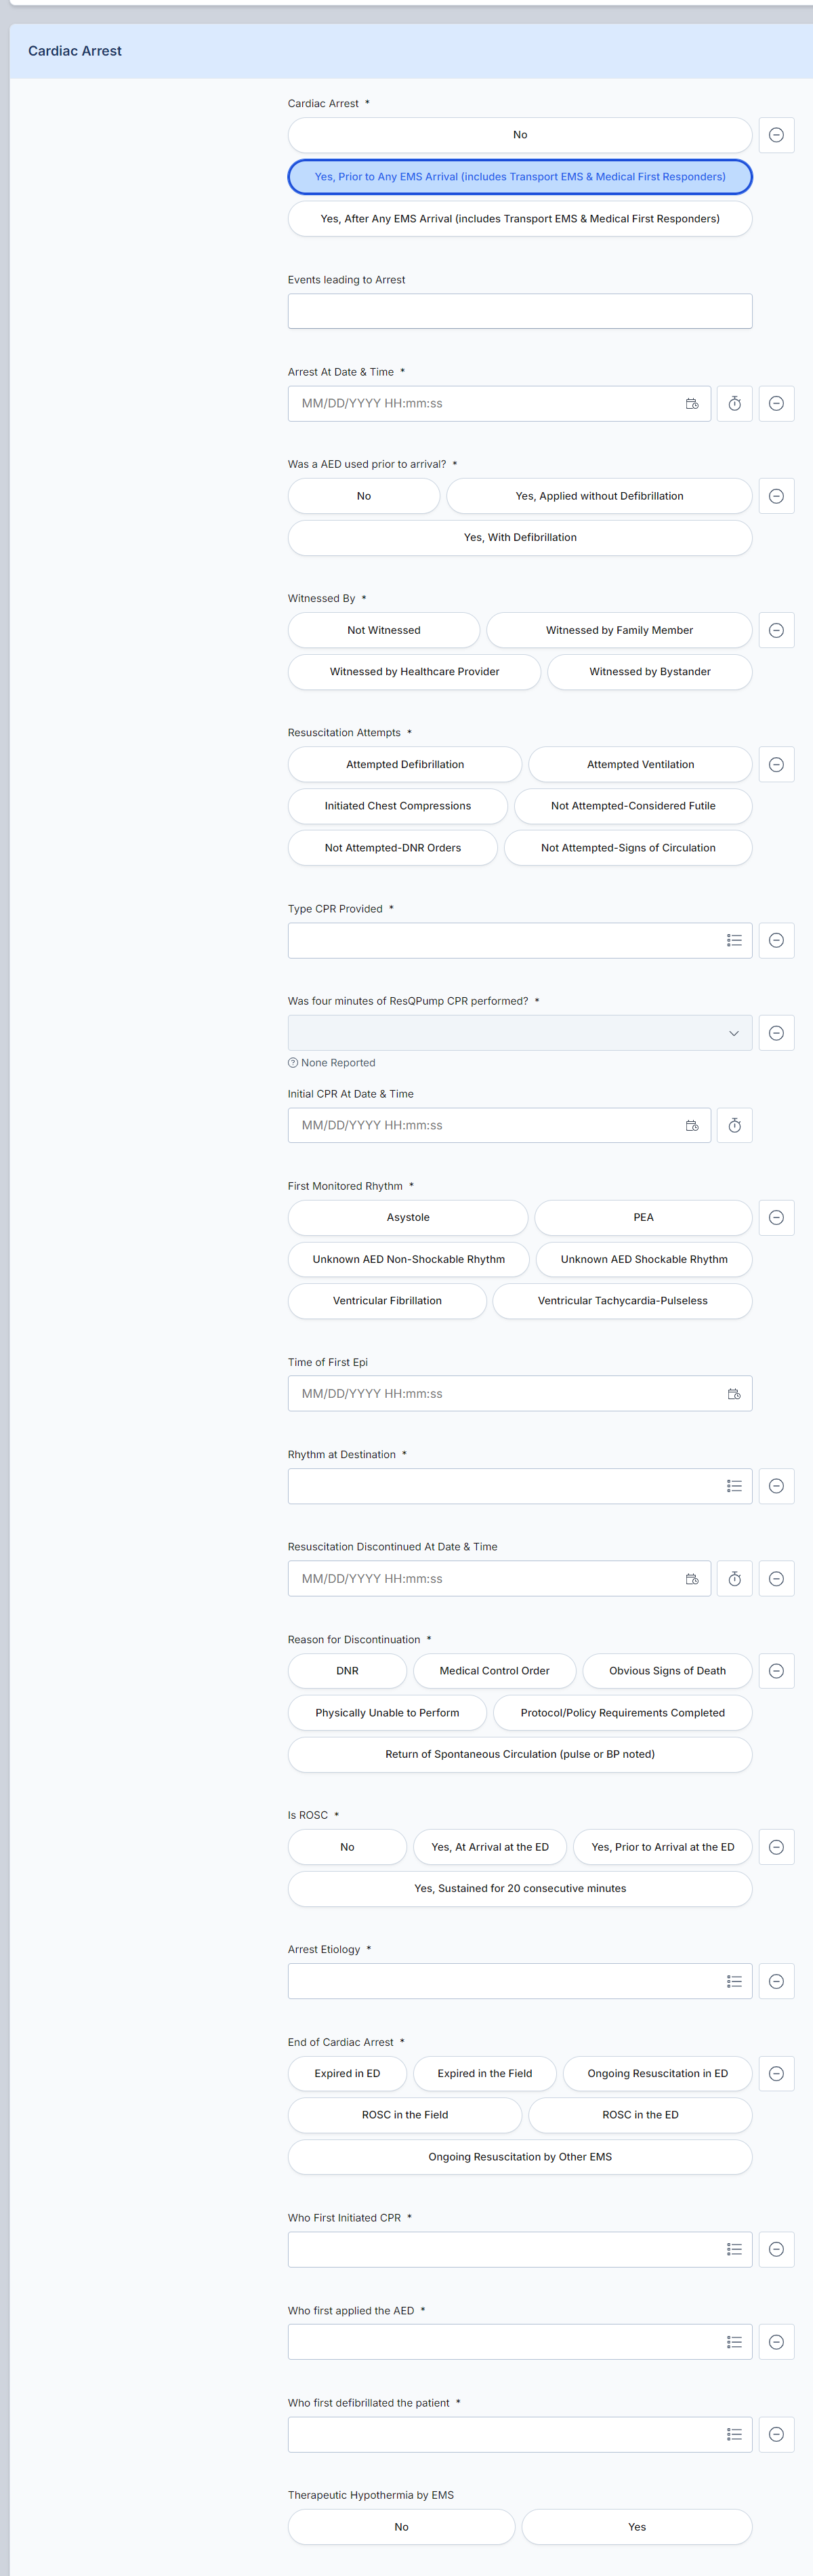Select Asystole as first monitored rhythm
813x2576 pixels.
point(408,1217)
